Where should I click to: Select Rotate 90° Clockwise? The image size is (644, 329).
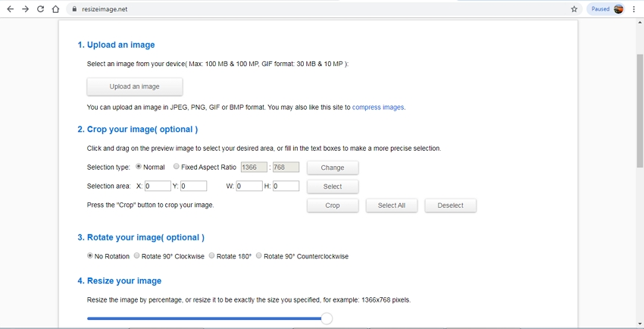(x=137, y=256)
